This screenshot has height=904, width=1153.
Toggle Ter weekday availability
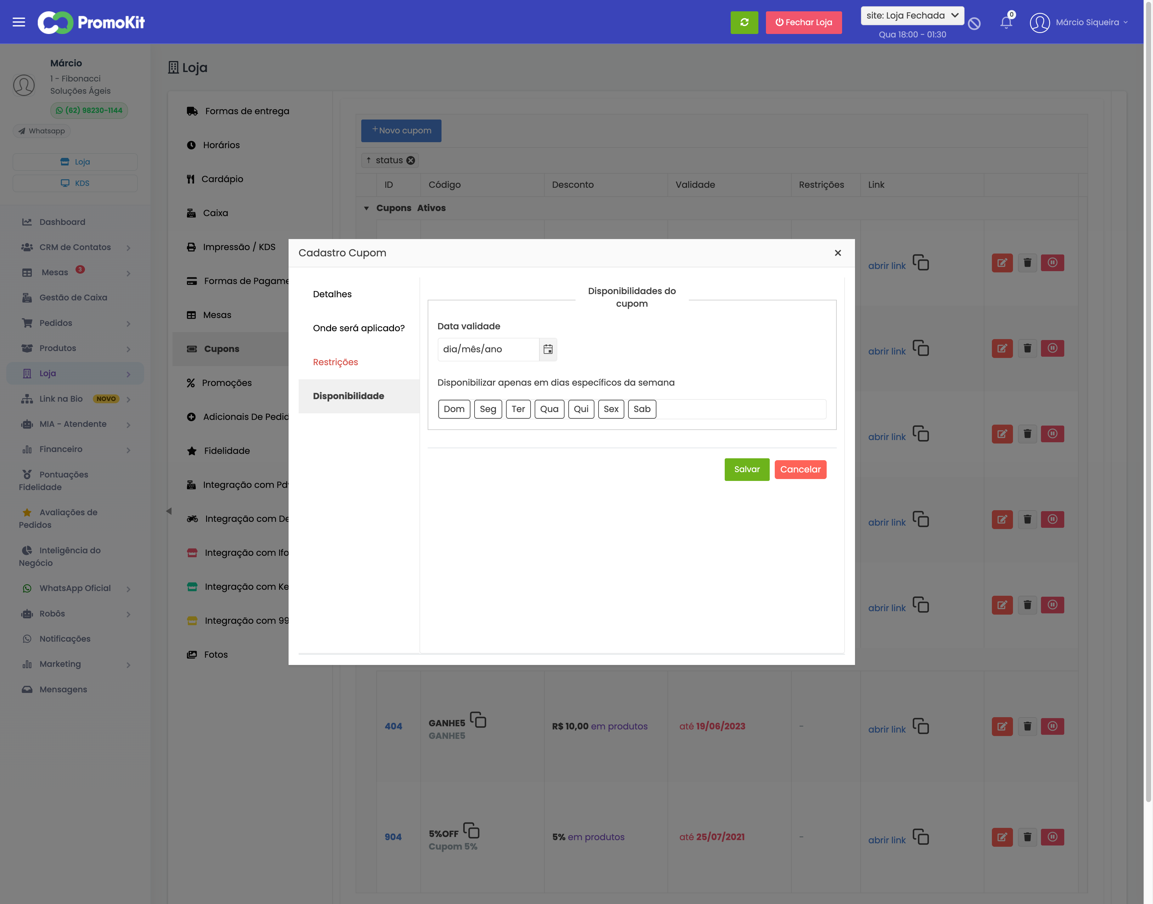[x=518, y=409]
